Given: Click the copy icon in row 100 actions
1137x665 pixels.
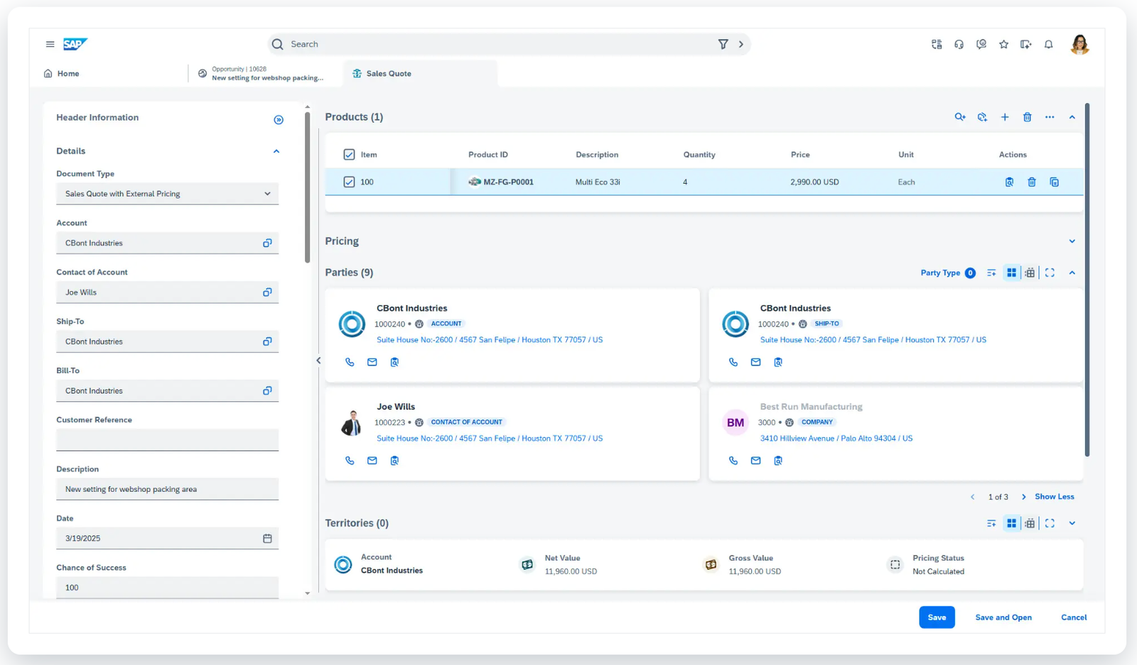Looking at the screenshot, I should point(1054,182).
